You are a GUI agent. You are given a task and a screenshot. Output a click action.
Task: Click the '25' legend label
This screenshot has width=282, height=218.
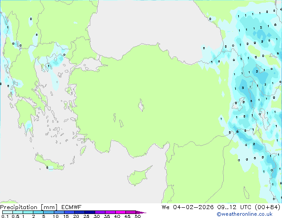coord(86,216)
